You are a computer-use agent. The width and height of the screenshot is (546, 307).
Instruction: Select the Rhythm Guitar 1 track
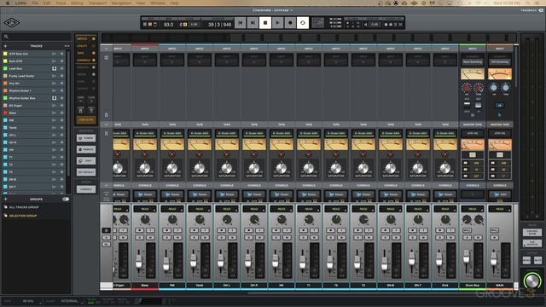point(34,90)
